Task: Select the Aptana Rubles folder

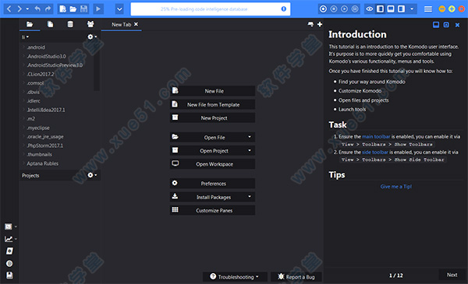Action: pyautogui.click(x=42, y=163)
